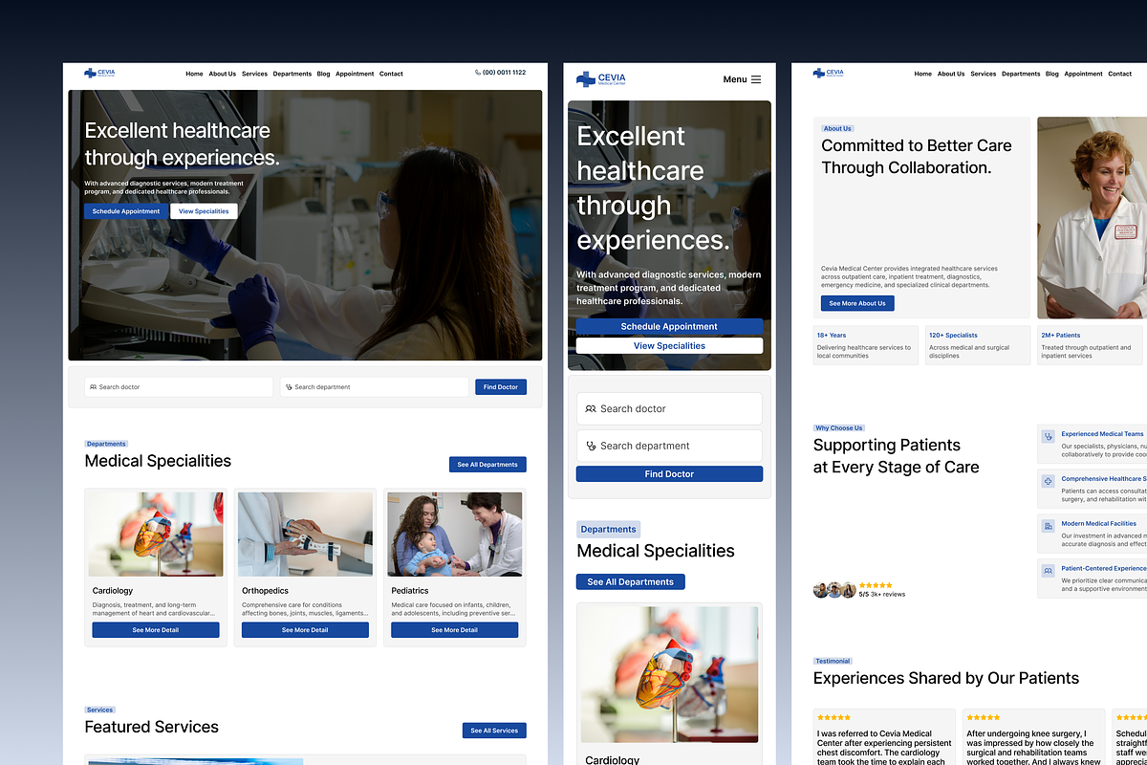This screenshot has height=765, width=1147.
Task: Open Contact in the right About page navigation
Action: [x=1119, y=74]
